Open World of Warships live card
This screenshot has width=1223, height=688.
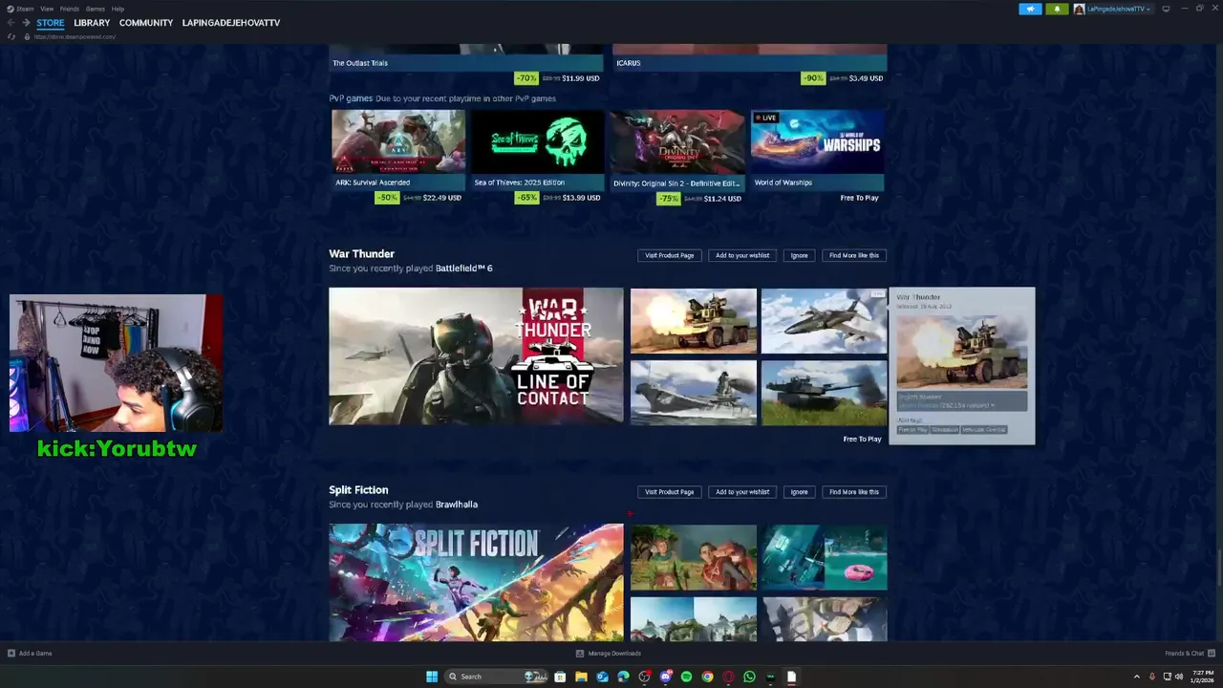pos(817,149)
